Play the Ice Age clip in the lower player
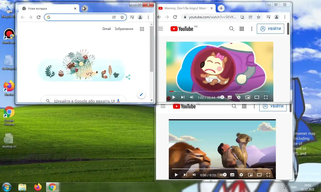 click(176, 175)
